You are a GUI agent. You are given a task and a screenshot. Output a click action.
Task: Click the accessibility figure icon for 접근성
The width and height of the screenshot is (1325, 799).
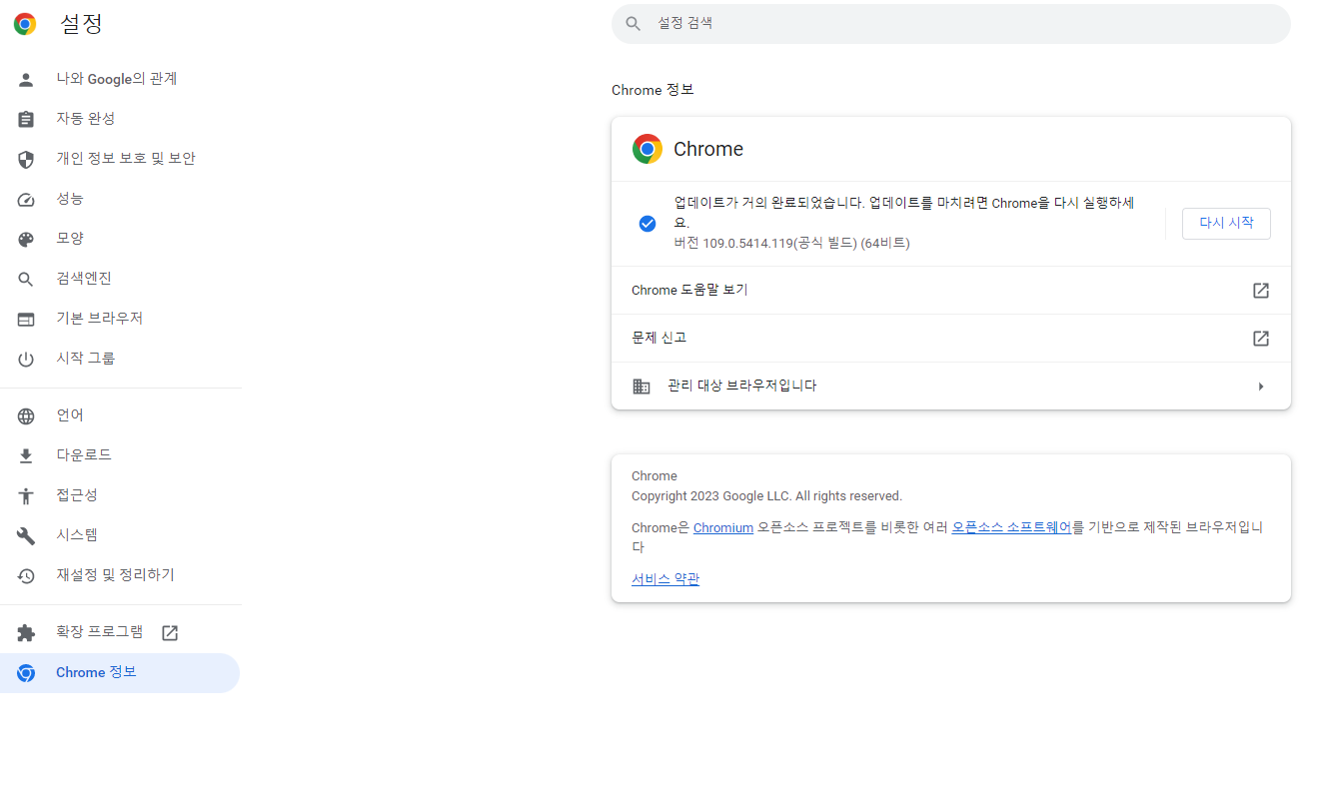26,496
